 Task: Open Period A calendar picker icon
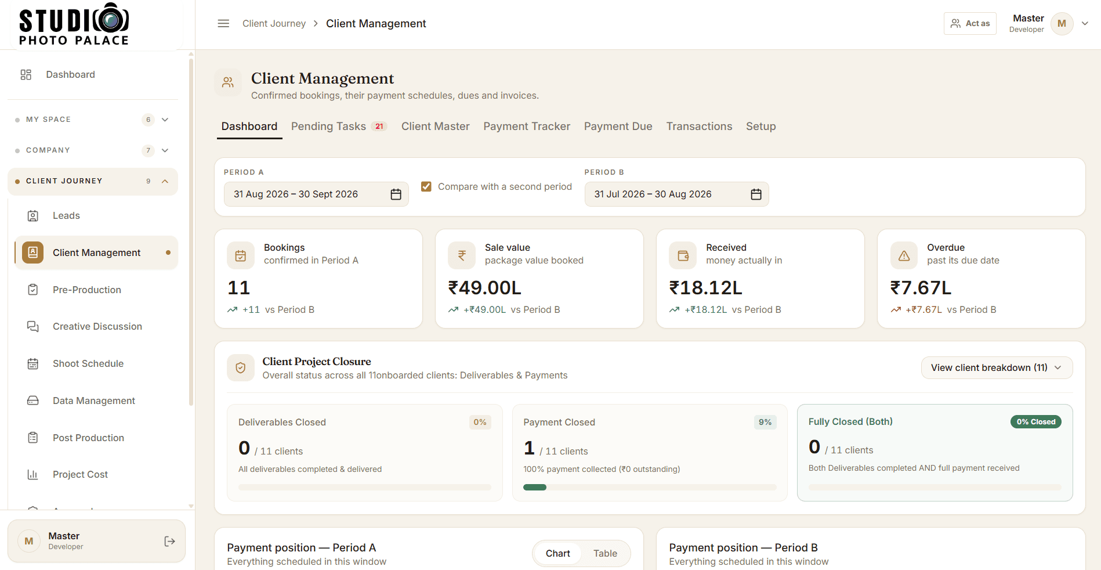click(396, 194)
